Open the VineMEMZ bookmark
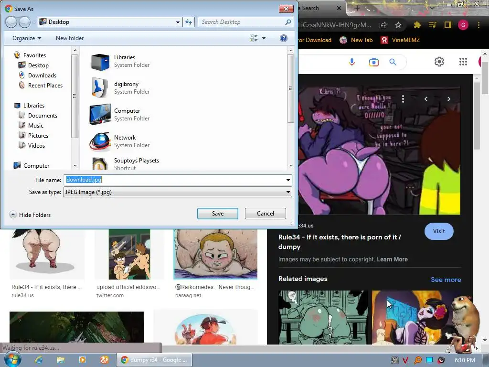The image size is (489, 367). click(x=401, y=40)
